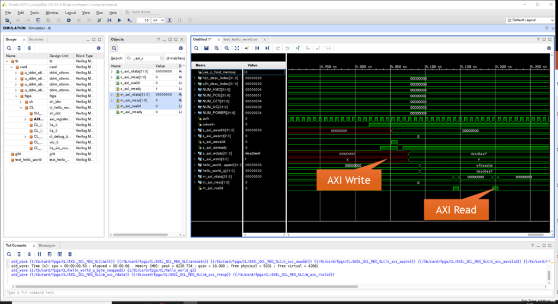Image resolution: width=558 pixels, height=304 pixels.
Task: Collapse the card tree node
Action: [12, 67]
